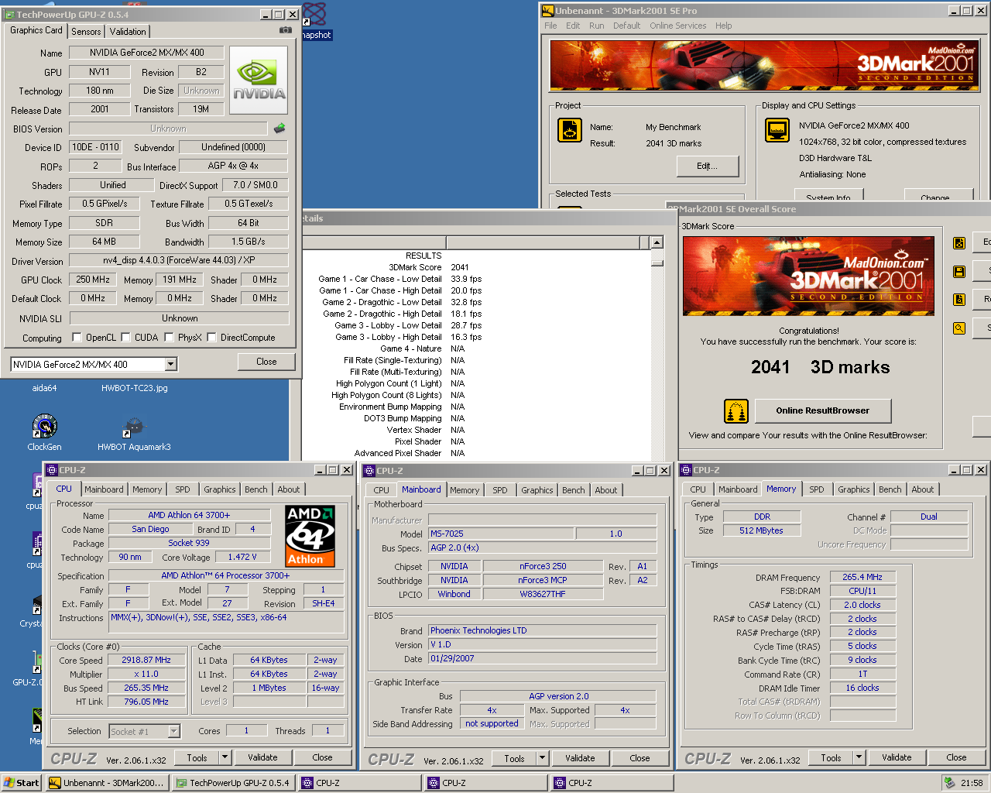This screenshot has width=991, height=793.
Task: Open the 3DMark Help menu
Action: pyautogui.click(x=723, y=26)
